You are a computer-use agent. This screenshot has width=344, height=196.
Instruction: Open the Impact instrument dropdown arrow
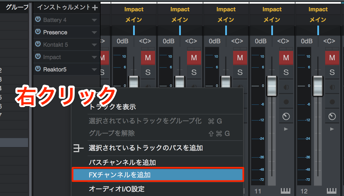click(94, 57)
